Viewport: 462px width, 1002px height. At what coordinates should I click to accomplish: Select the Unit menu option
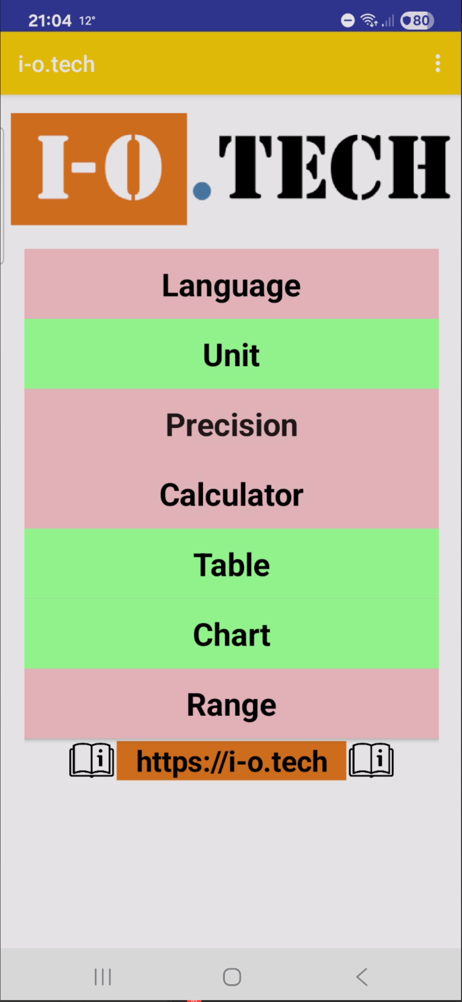point(231,354)
